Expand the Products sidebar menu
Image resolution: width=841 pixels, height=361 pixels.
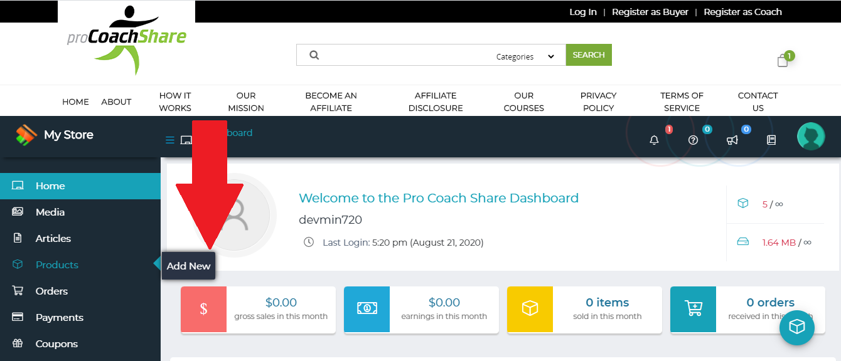[x=57, y=264]
